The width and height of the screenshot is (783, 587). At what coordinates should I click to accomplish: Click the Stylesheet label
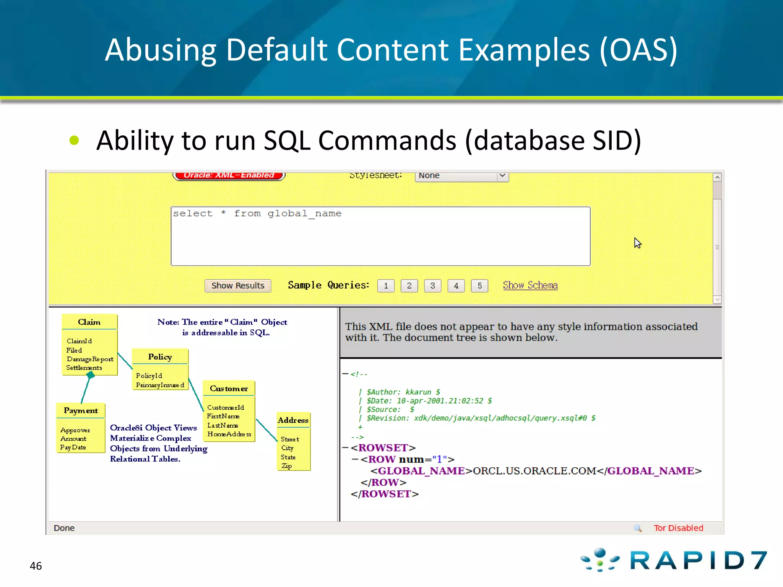pos(376,175)
